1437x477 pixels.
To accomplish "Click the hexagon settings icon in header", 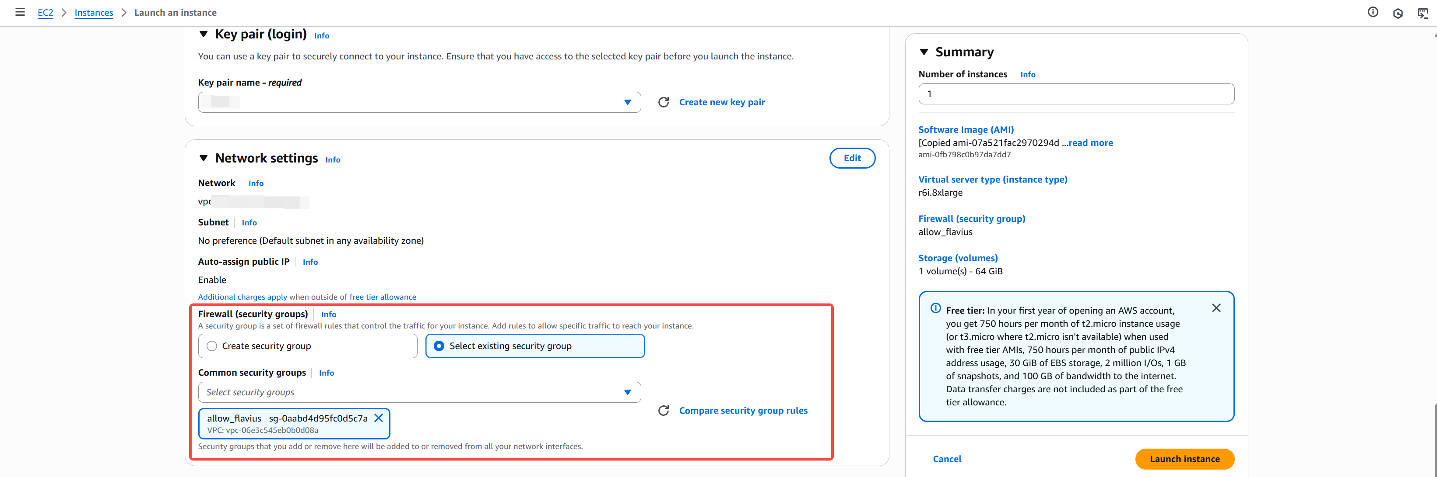I will [x=1398, y=14].
